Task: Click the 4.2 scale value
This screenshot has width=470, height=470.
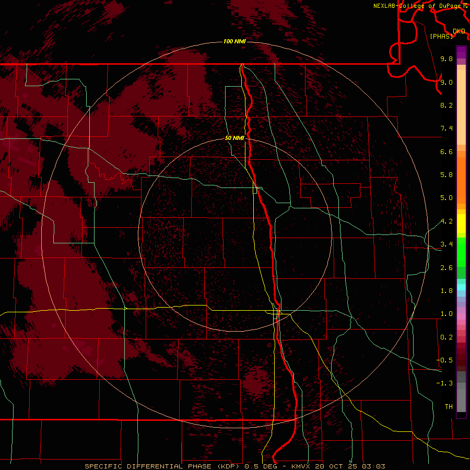Action: point(446,221)
